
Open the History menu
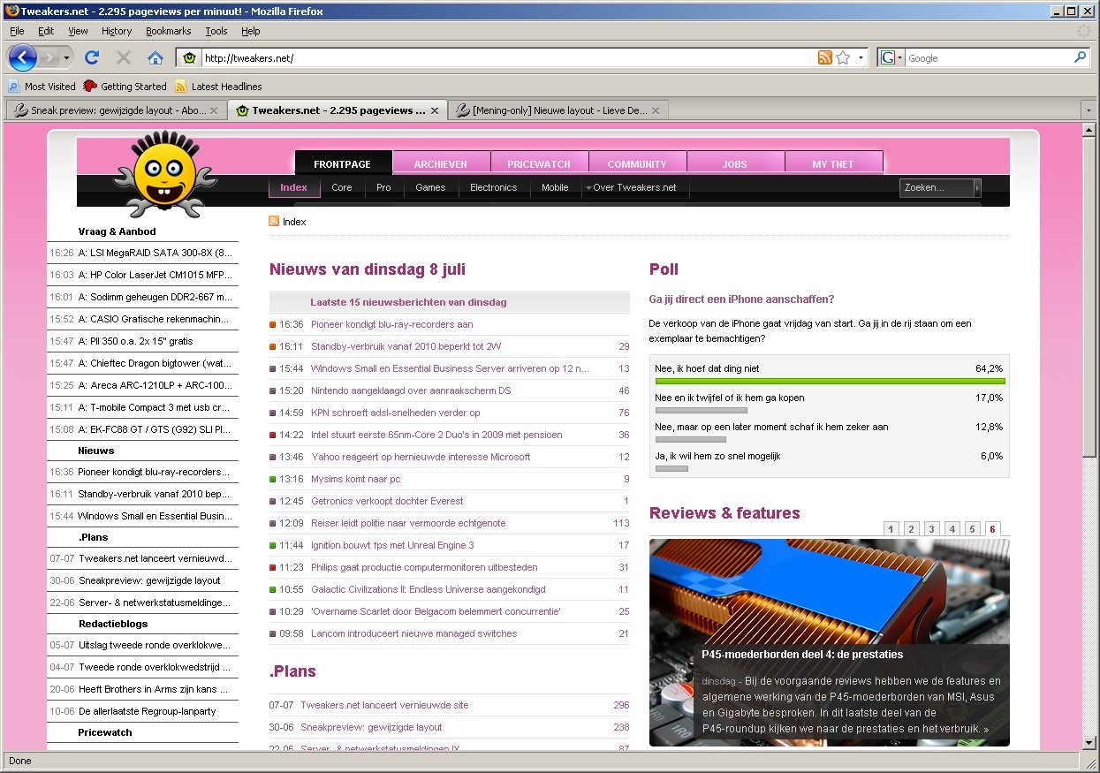(x=116, y=31)
